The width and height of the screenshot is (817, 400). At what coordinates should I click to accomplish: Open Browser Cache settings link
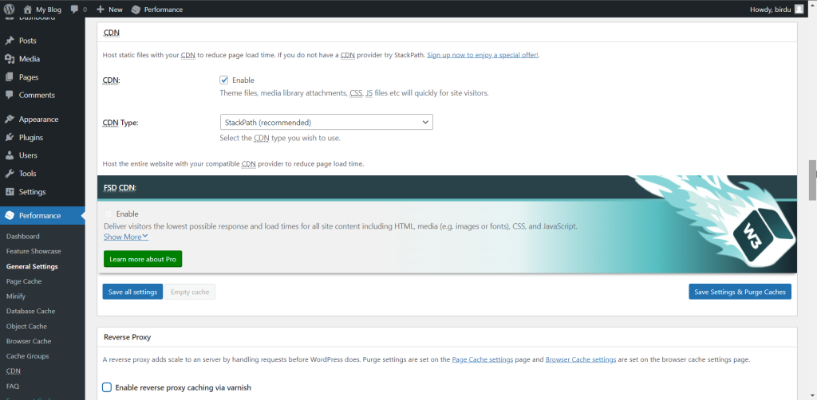pos(581,359)
